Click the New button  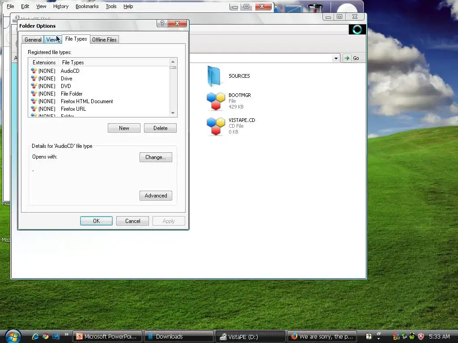click(124, 128)
